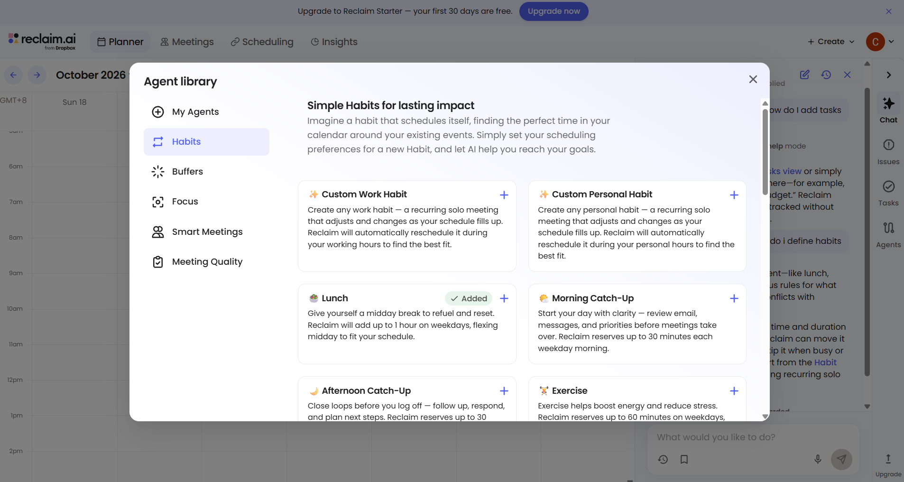Image resolution: width=904 pixels, height=482 pixels.
Task: Click the plus icon on Lunch card
Action: coord(504,298)
